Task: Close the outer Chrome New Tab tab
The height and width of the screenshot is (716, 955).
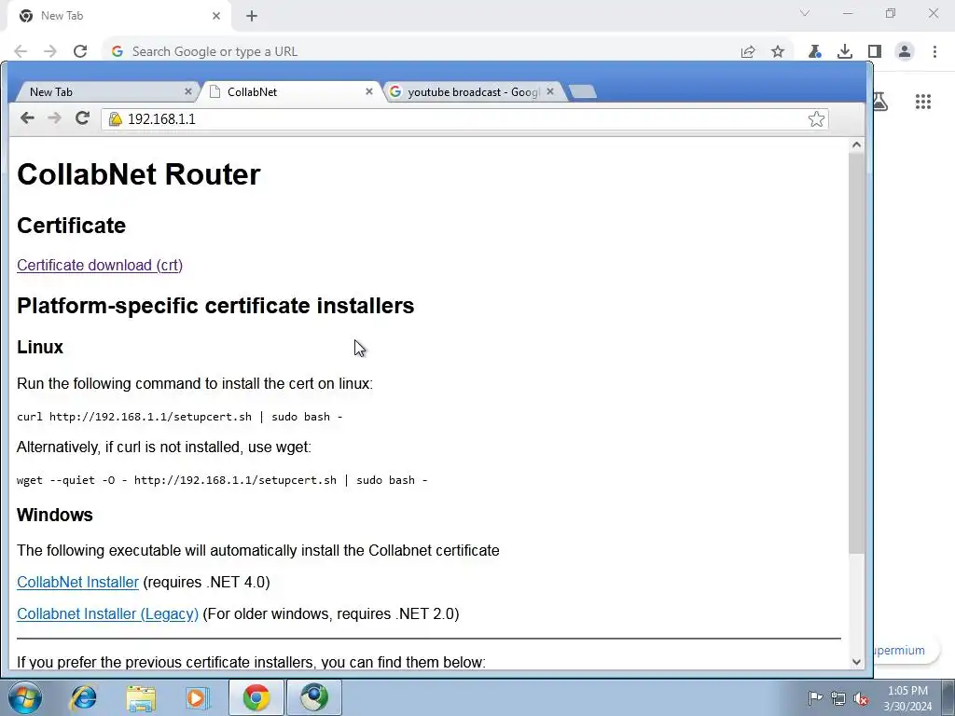Action: point(216,16)
